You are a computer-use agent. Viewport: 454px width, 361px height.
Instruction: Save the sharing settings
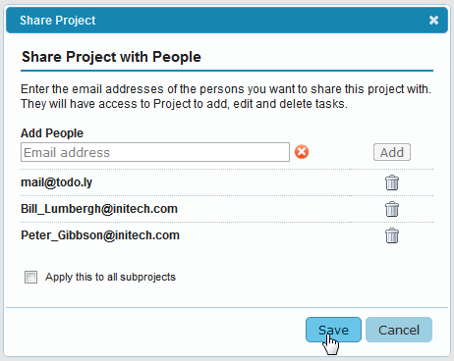pos(333,330)
